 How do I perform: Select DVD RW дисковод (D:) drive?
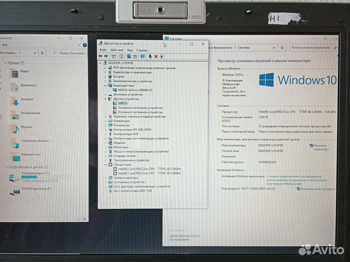[x=31, y=191]
